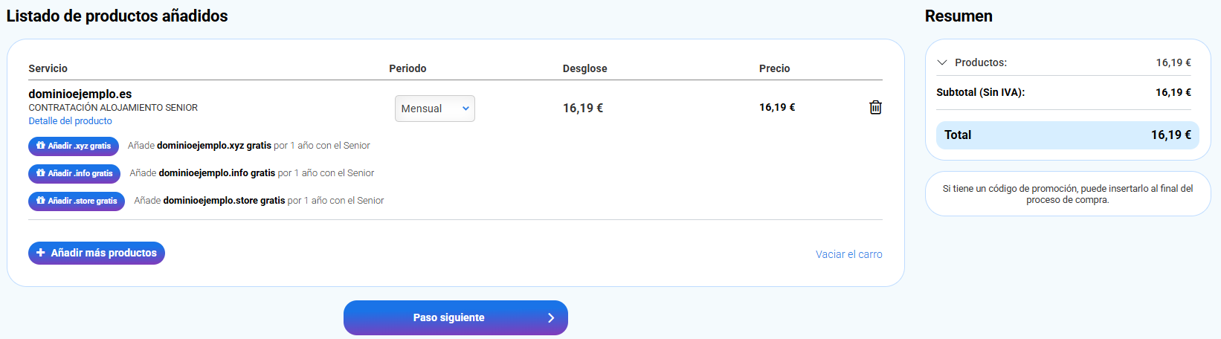Screen dimensions: 1221x339
Task: Click the promotion code notice box
Action: coord(1067,194)
